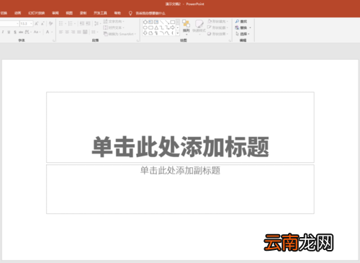
Task: Click the title placeholder 单击此处添加标题
Action: 180,146
